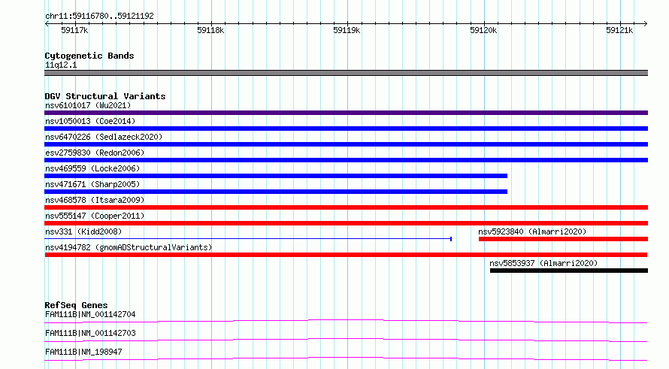Viewport: 669px width, 369px height.
Task: Click the FAM111B|NM_001142704 transcript label
Action: tap(90, 314)
